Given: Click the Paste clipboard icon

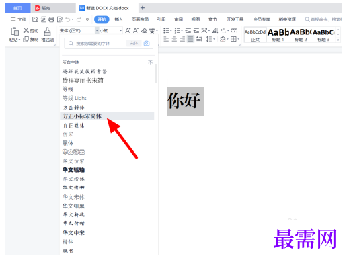Looking at the screenshot, I should (15, 32).
